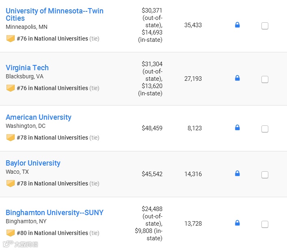Visit the Baylor University profile link
This screenshot has width=287, height=250.
coord(33,163)
